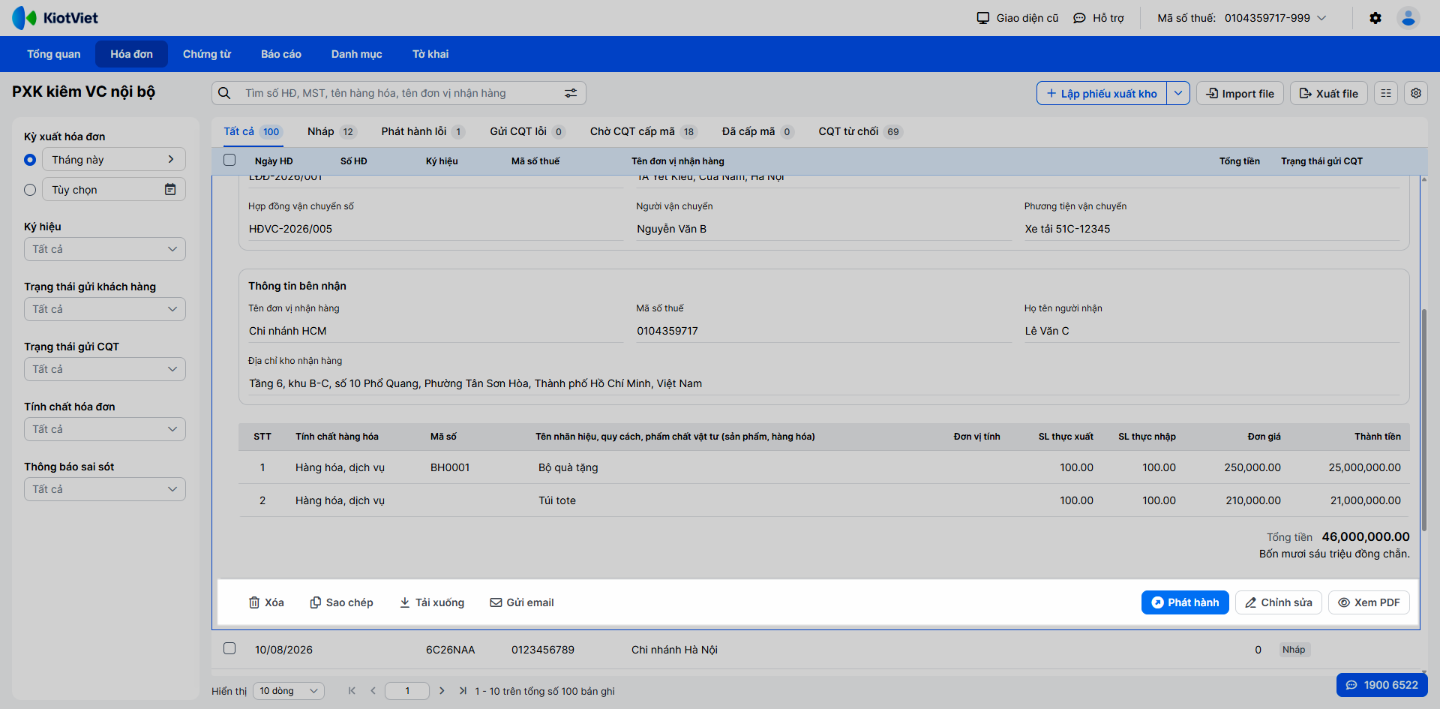Send invoice via Gửi email
This screenshot has width=1440, height=709.
pos(522,602)
